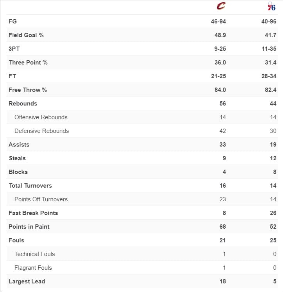Select the Flagrant Fouls sub-row label
Viewport: 283px width, 292px height.
click(x=33, y=268)
